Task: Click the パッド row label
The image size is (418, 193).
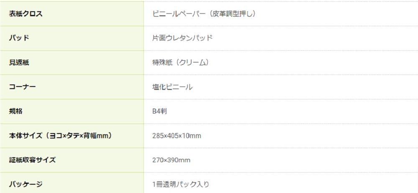Action: (x=19, y=38)
